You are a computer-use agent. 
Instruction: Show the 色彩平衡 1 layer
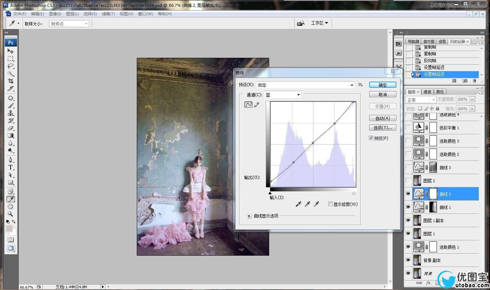(x=408, y=127)
